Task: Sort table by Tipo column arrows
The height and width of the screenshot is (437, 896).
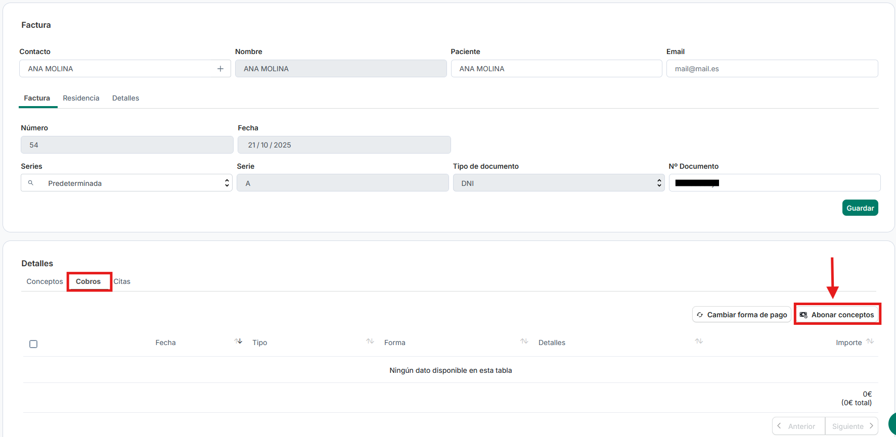Action: [370, 342]
